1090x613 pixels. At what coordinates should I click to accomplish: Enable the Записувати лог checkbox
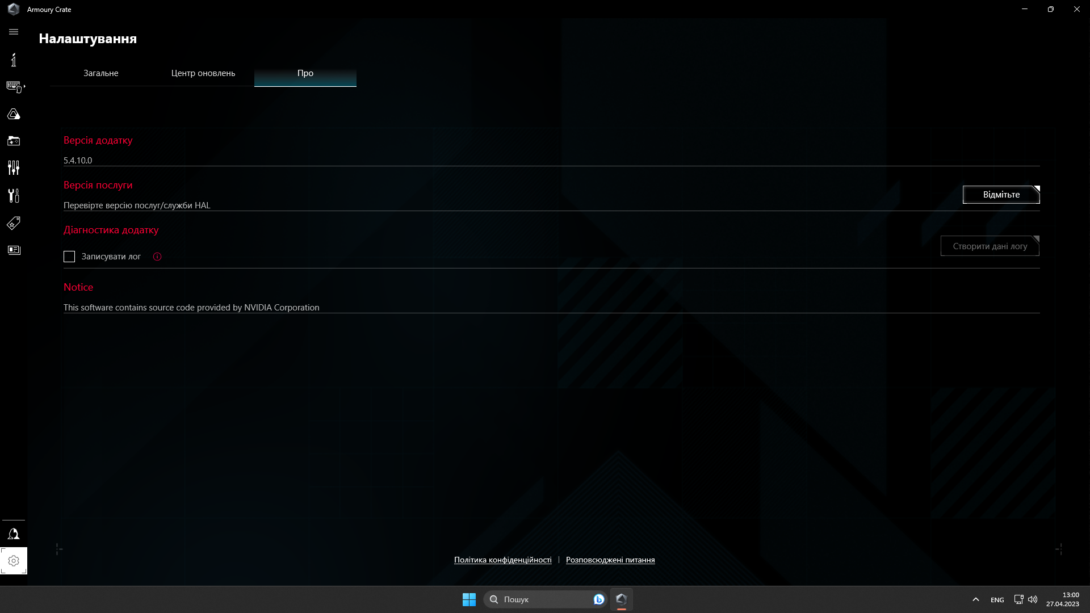point(70,256)
